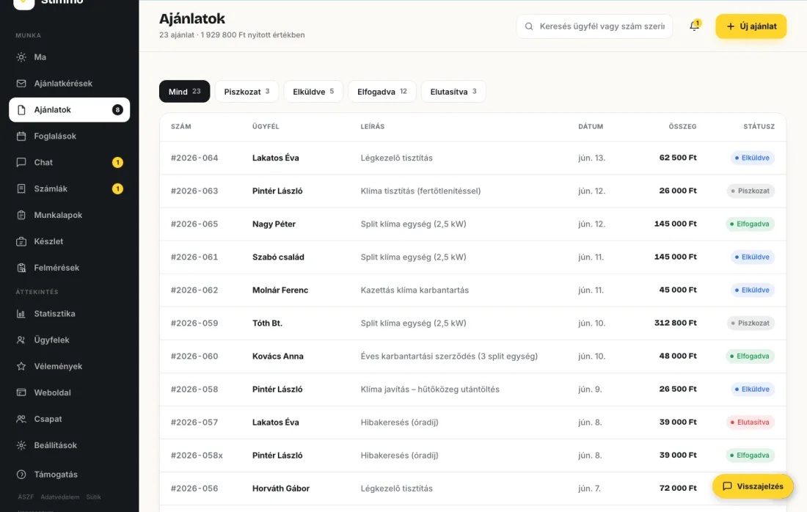Select the Mind filter tab
Image resolution: width=807 pixels, height=512 pixels.
[x=184, y=92]
